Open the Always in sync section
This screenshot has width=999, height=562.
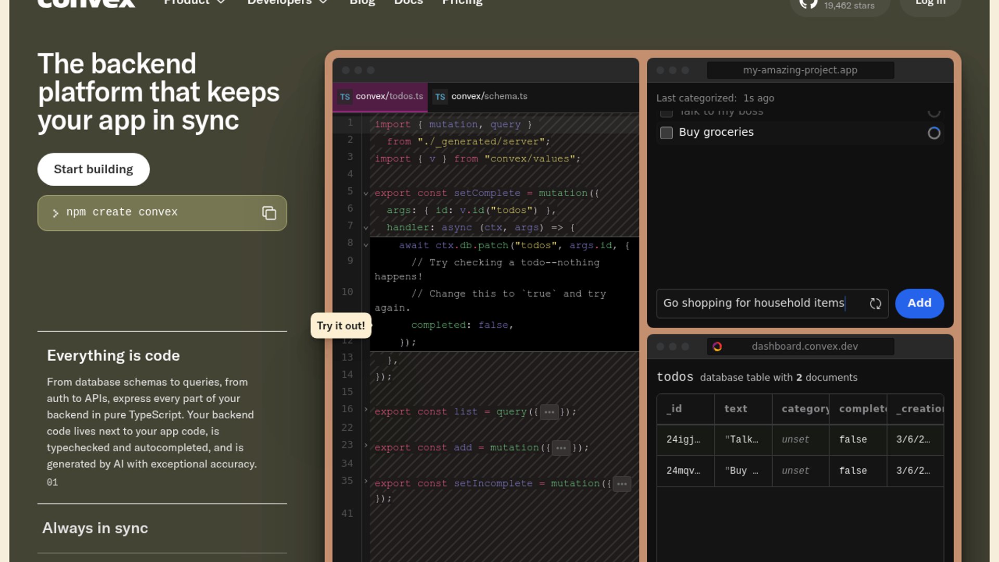click(x=95, y=528)
